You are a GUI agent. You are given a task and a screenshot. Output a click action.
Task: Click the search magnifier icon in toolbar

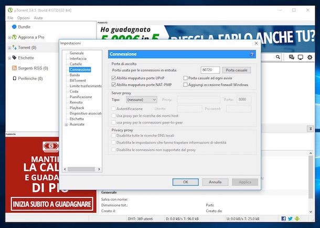click(x=278, y=57)
